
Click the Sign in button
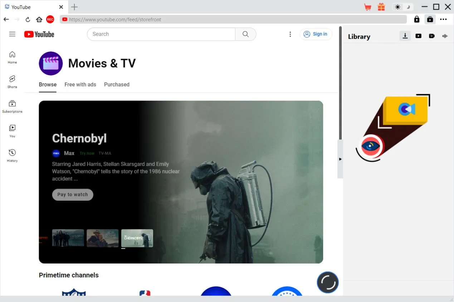(316, 34)
